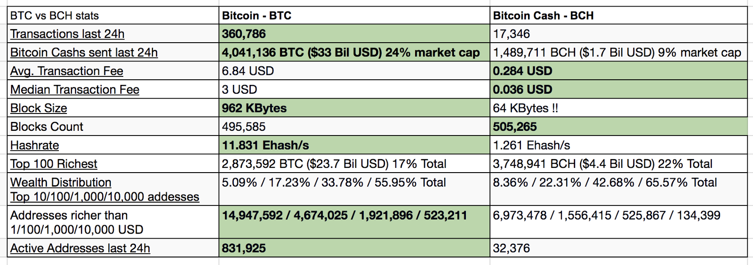Image resolution: width=753 pixels, height=265 pixels.
Task: Click the 64 KBytes BCH block size cell
Action: (618, 108)
